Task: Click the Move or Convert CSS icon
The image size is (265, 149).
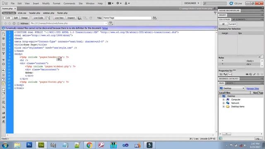Action: point(4,107)
